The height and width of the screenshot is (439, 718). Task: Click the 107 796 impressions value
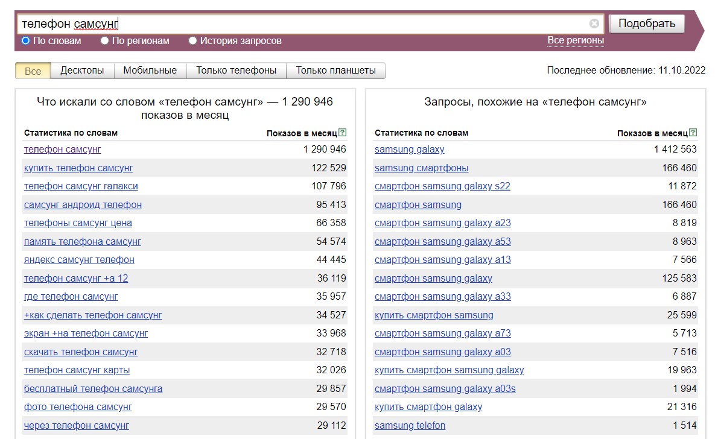tap(329, 186)
